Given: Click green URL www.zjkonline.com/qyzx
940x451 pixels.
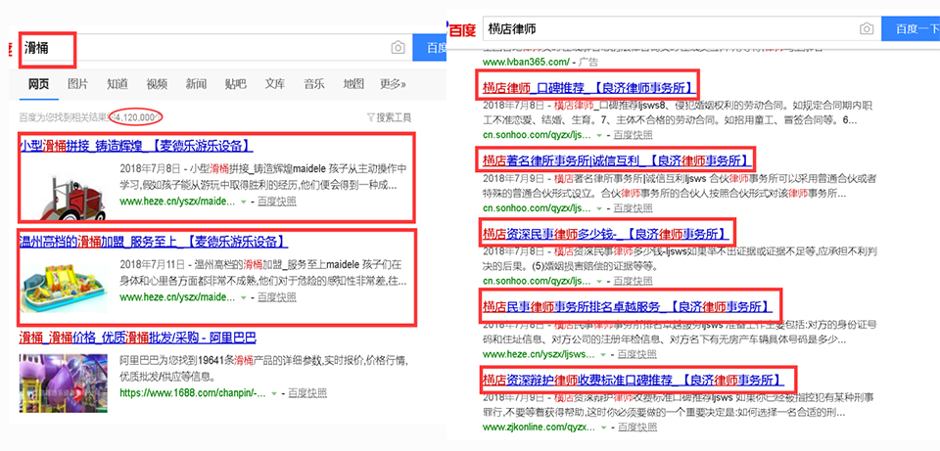Looking at the screenshot, I should tap(540, 428).
